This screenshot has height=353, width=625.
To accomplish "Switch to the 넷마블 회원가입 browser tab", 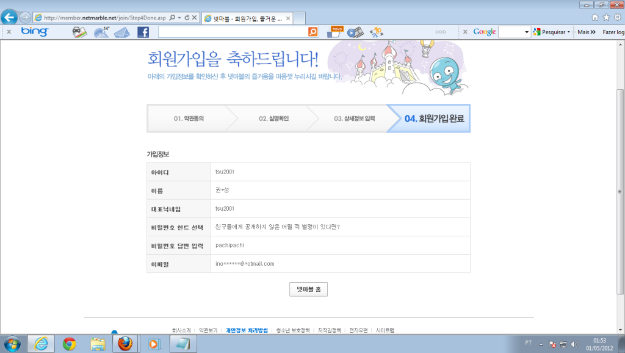I will tap(244, 18).
